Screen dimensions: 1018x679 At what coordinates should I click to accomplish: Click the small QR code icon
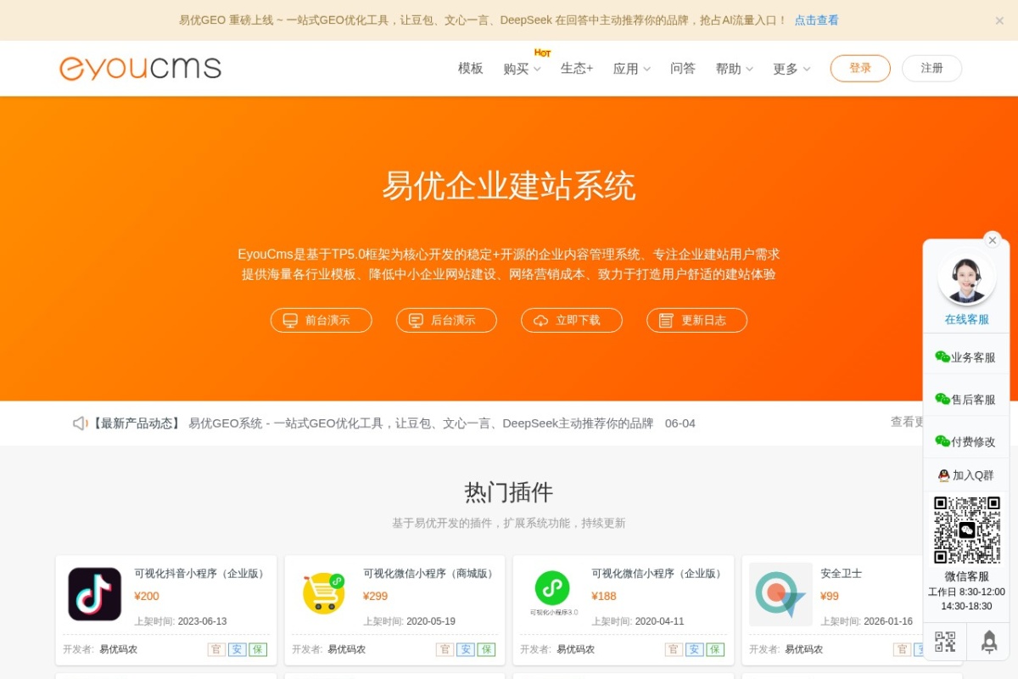click(x=945, y=642)
